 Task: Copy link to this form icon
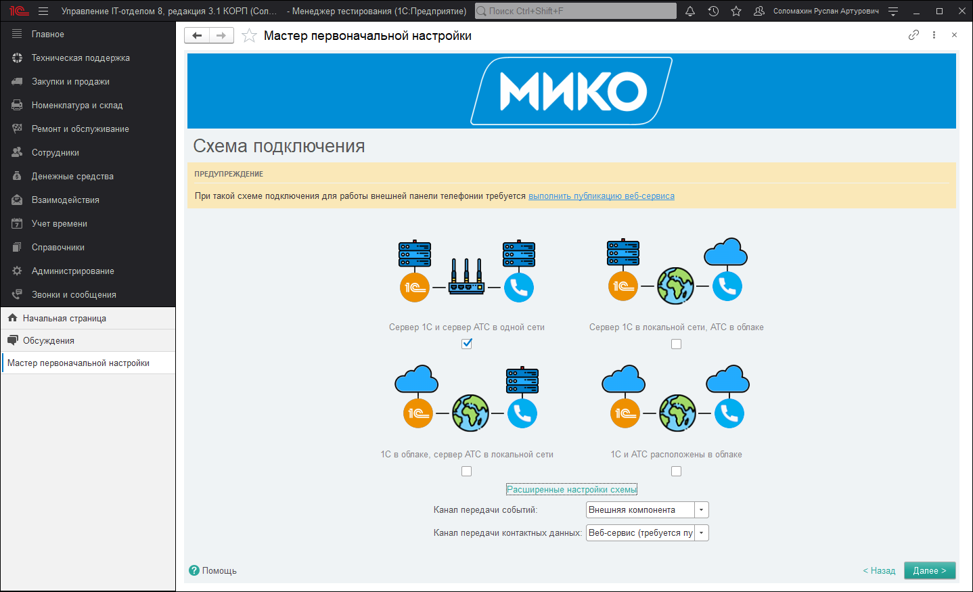point(913,35)
